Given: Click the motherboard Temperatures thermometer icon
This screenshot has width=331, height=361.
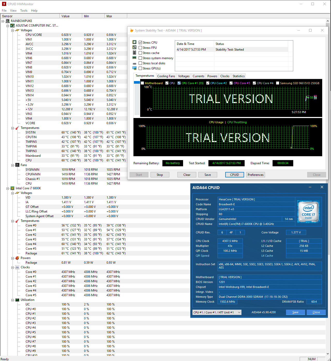Looking at the screenshot, I should click(17, 128).
